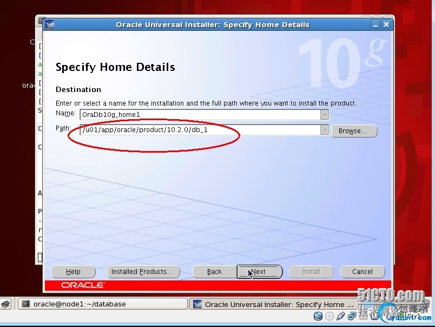Click the Path field with /u01/app/oracle/product/10.2.0/db_1
The image size is (435, 327).
tap(200, 130)
